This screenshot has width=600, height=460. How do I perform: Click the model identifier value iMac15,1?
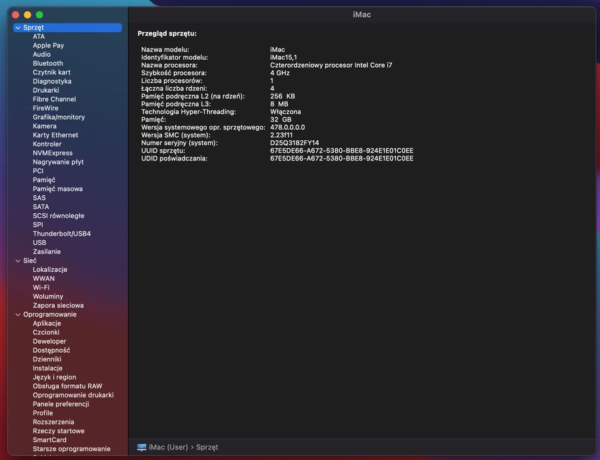point(284,57)
